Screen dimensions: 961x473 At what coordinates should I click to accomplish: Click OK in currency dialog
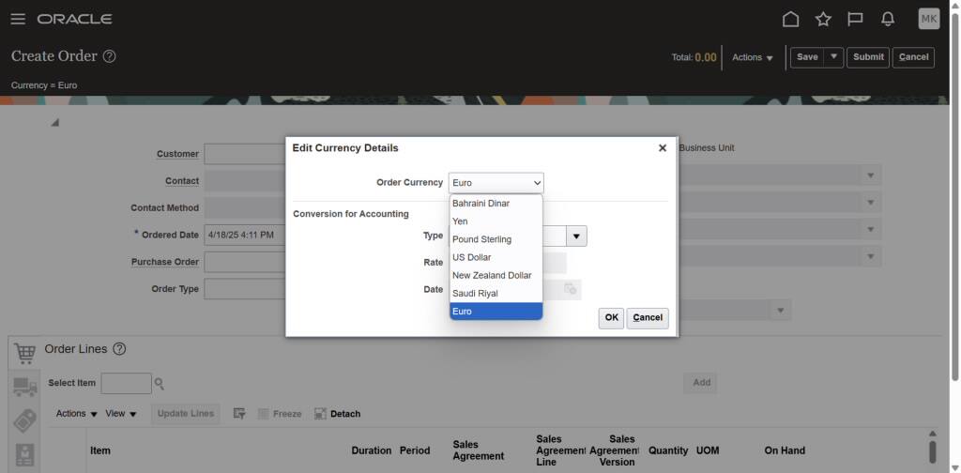tap(611, 318)
